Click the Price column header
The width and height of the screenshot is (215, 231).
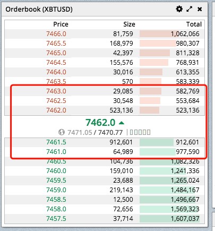point(61,24)
